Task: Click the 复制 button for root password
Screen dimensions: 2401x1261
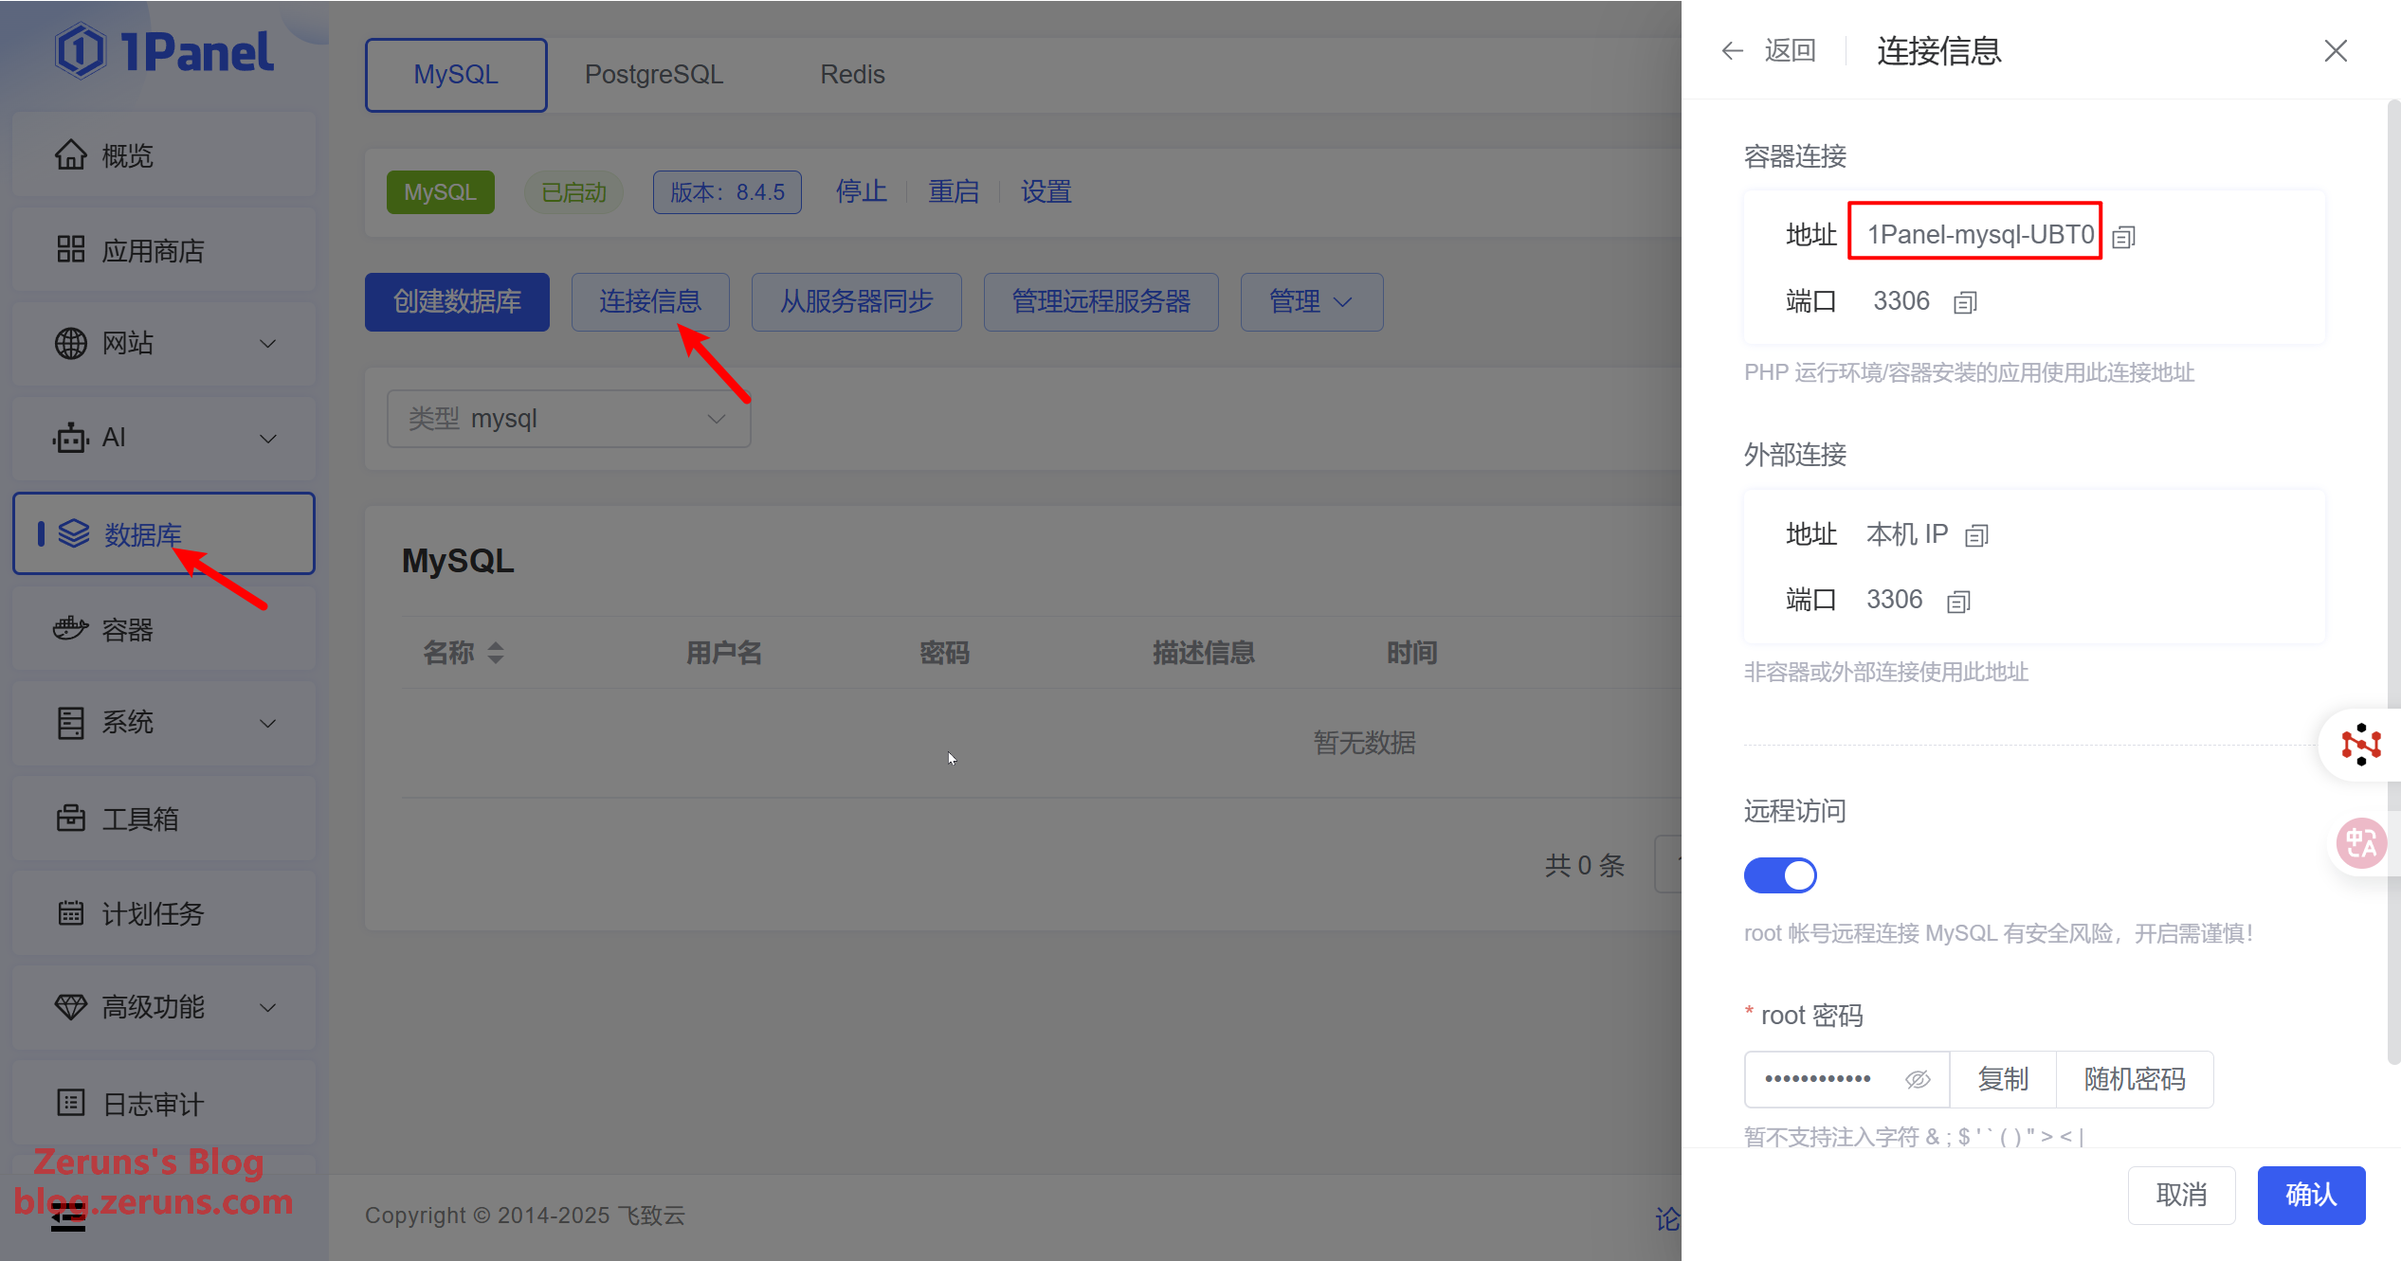Action: pos(2003,1079)
